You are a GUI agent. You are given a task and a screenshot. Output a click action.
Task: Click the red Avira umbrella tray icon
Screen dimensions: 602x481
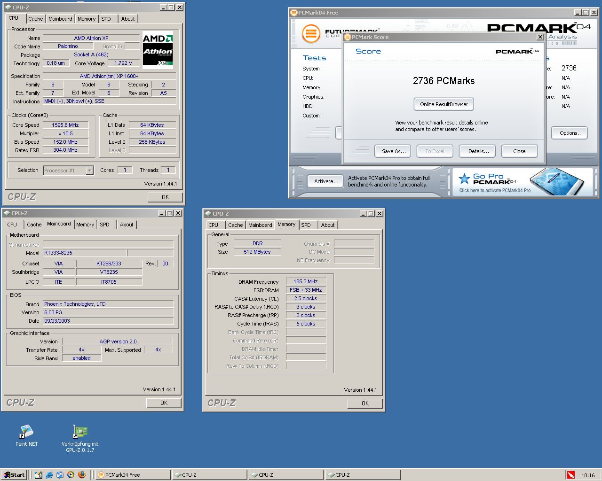[x=570, y=475]
